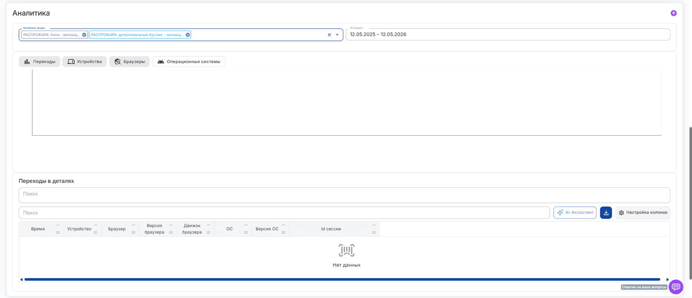The image size is (692, 298).
Task: Click the table's horizontal scrollbar right arrow
Action: 668,280
